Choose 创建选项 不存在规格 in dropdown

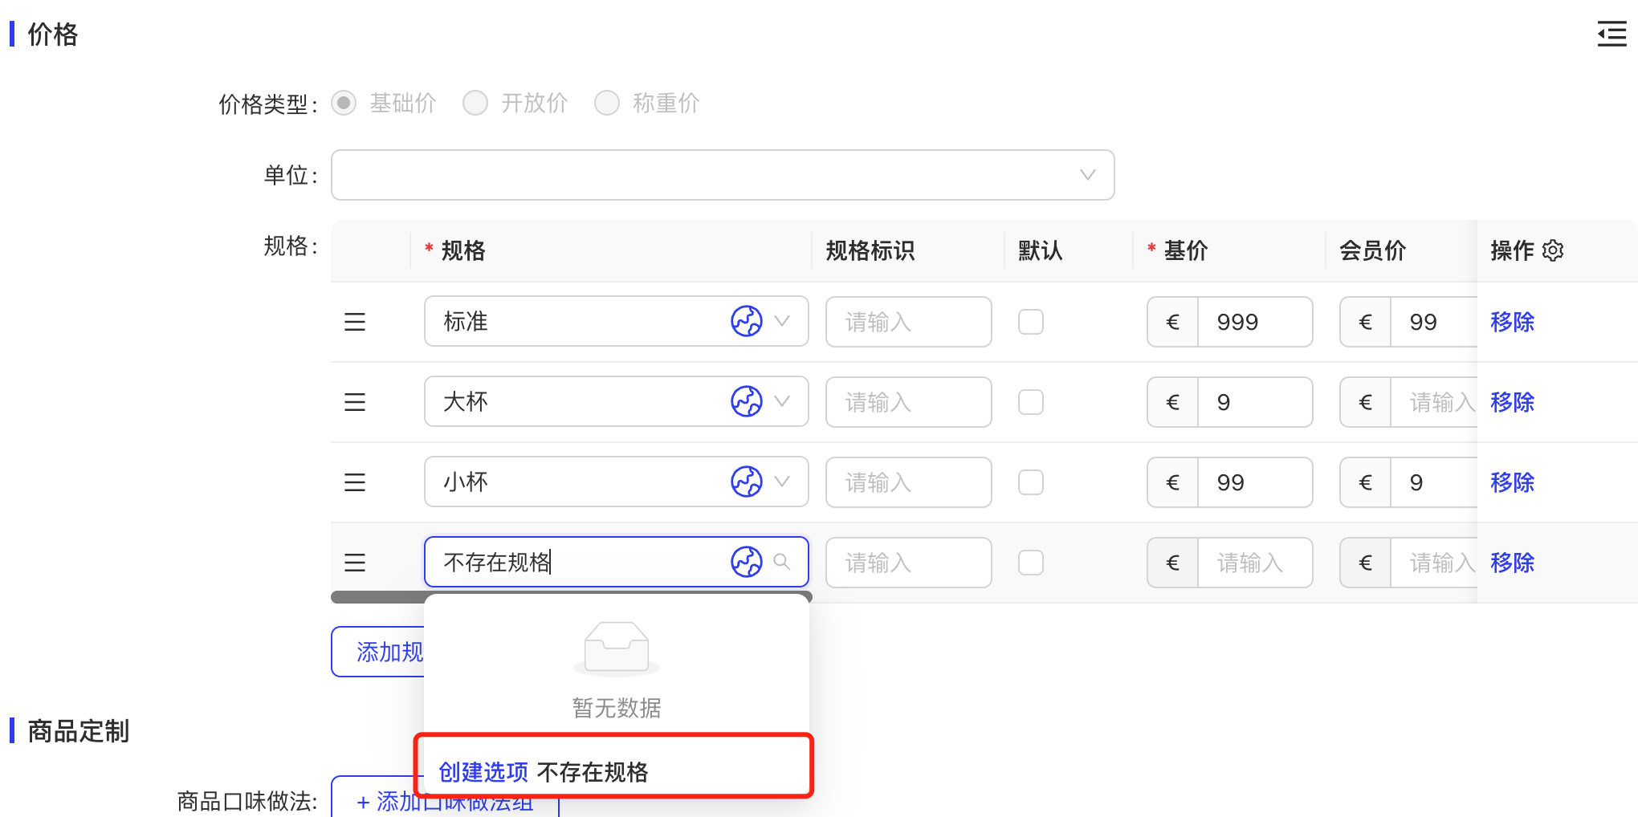pos(615,772)
